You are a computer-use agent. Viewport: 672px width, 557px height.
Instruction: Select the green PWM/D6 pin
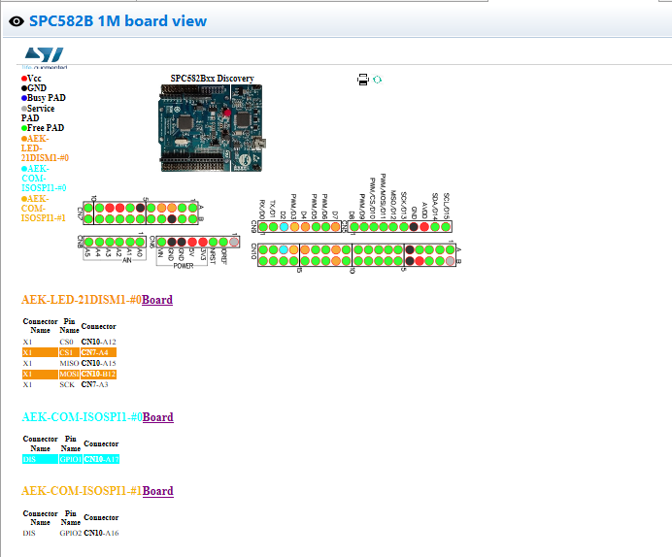coord(325,226)
